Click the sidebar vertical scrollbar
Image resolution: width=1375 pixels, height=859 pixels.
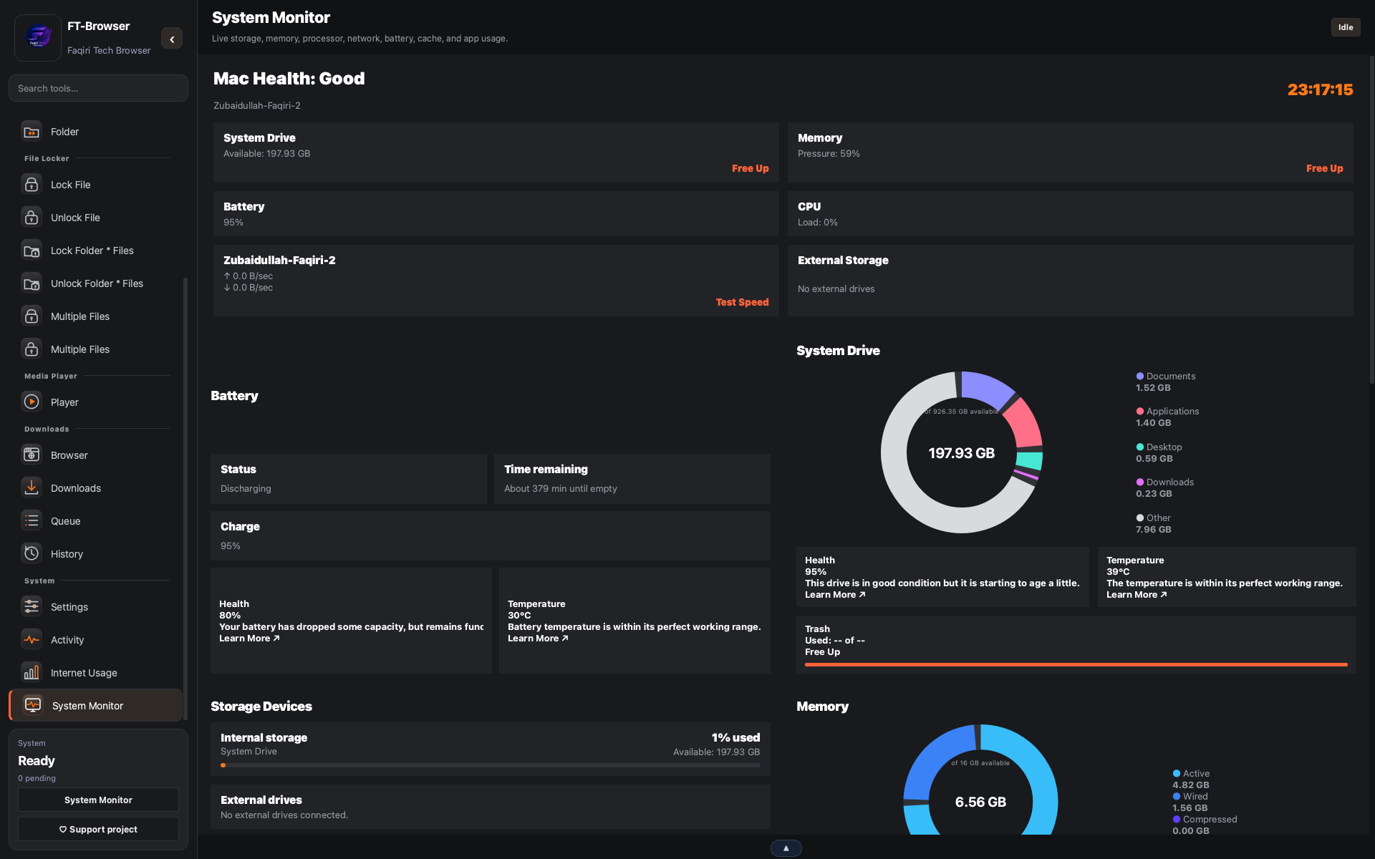tap(185, 498)
